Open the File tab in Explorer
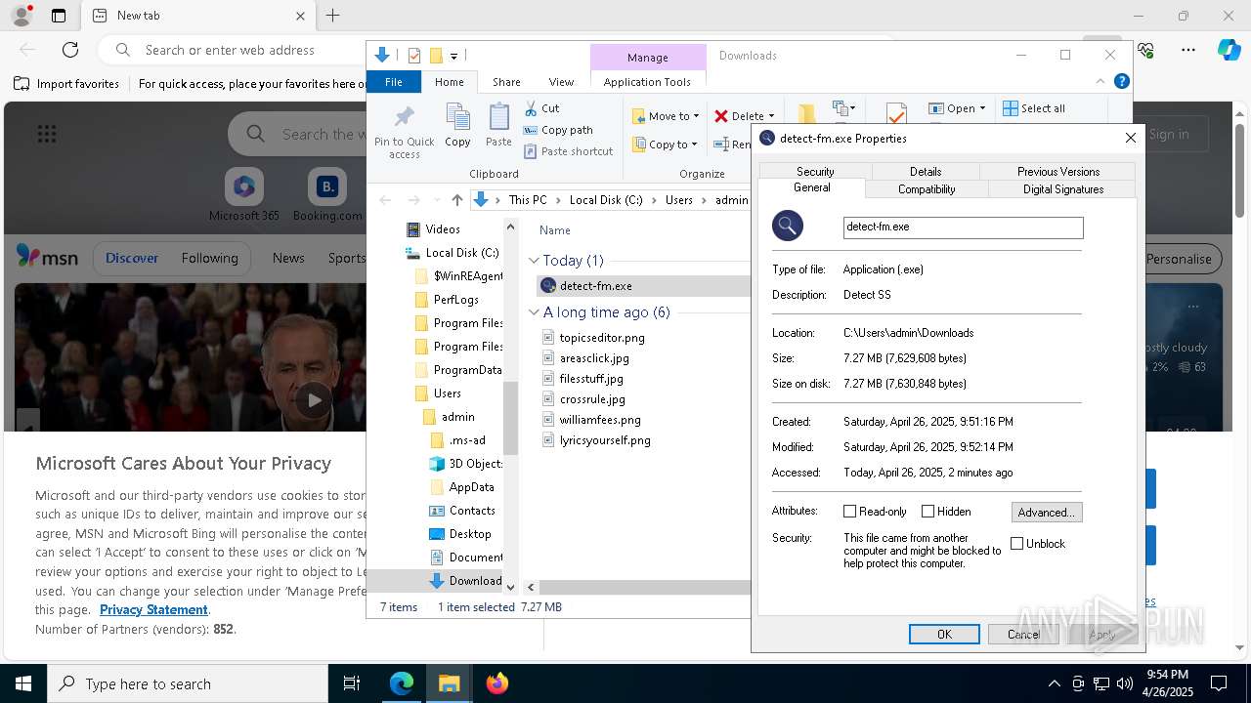Viewport: 1251px width, 703px height. (394, 82)
